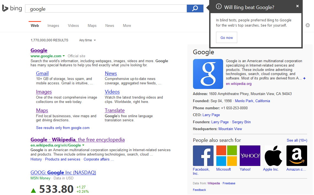Viewport: 314px width, 195px height.
Task: Open dropdown arrow beside www.google.com
Action: 64,56
